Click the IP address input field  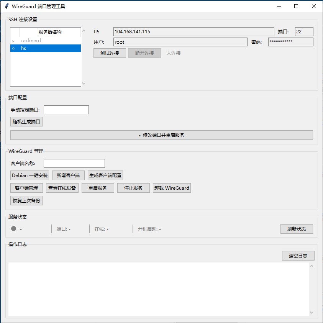pyautogui.click(x=193, y=31)
